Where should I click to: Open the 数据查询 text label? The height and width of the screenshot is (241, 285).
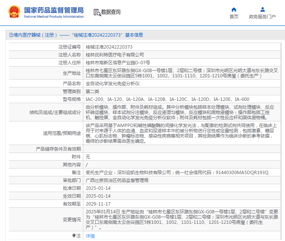pyautogui.click(x=111, y=12)
